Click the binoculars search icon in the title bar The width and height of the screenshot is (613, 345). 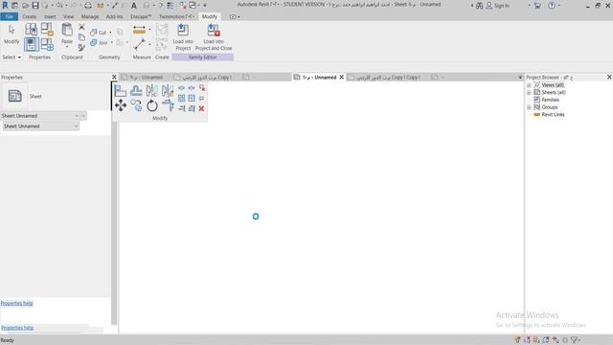479,6
